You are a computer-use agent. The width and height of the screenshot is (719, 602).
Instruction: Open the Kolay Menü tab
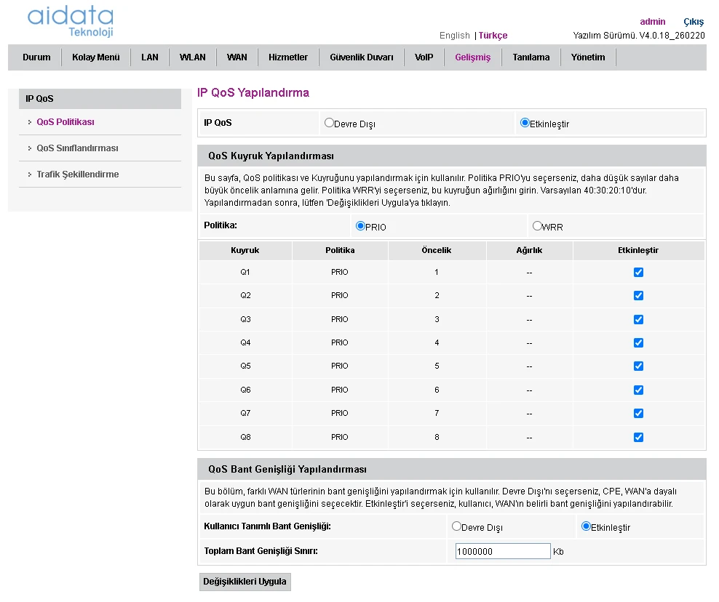[96, 57]
